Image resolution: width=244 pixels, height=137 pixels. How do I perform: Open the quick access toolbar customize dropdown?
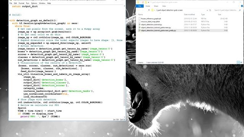(x=148, y=2)
